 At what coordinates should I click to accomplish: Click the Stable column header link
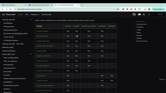[x=76, y=26]
